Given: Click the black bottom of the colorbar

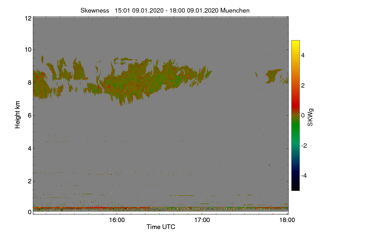Looking at the screenshot, I should tap(295, 188).
